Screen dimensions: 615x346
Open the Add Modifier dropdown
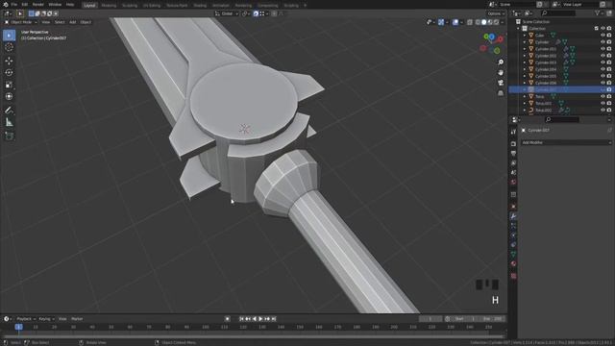tap(566, 143)
